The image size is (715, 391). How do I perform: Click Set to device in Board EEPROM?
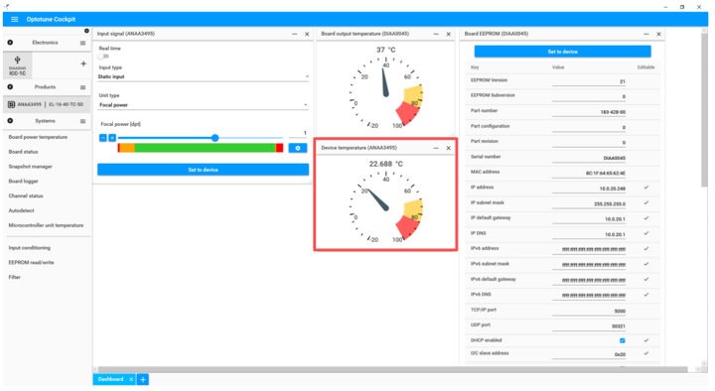point(563,52)
